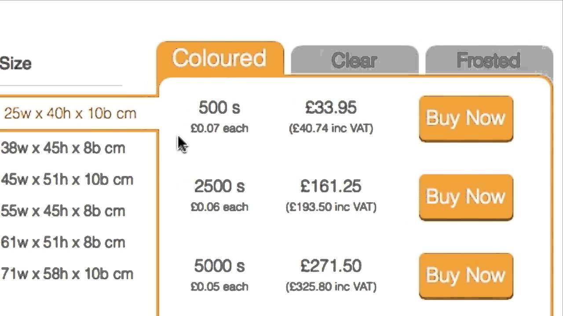Click the 2500 s quantity label
The image size is (563, 316).
pos(219,187)
